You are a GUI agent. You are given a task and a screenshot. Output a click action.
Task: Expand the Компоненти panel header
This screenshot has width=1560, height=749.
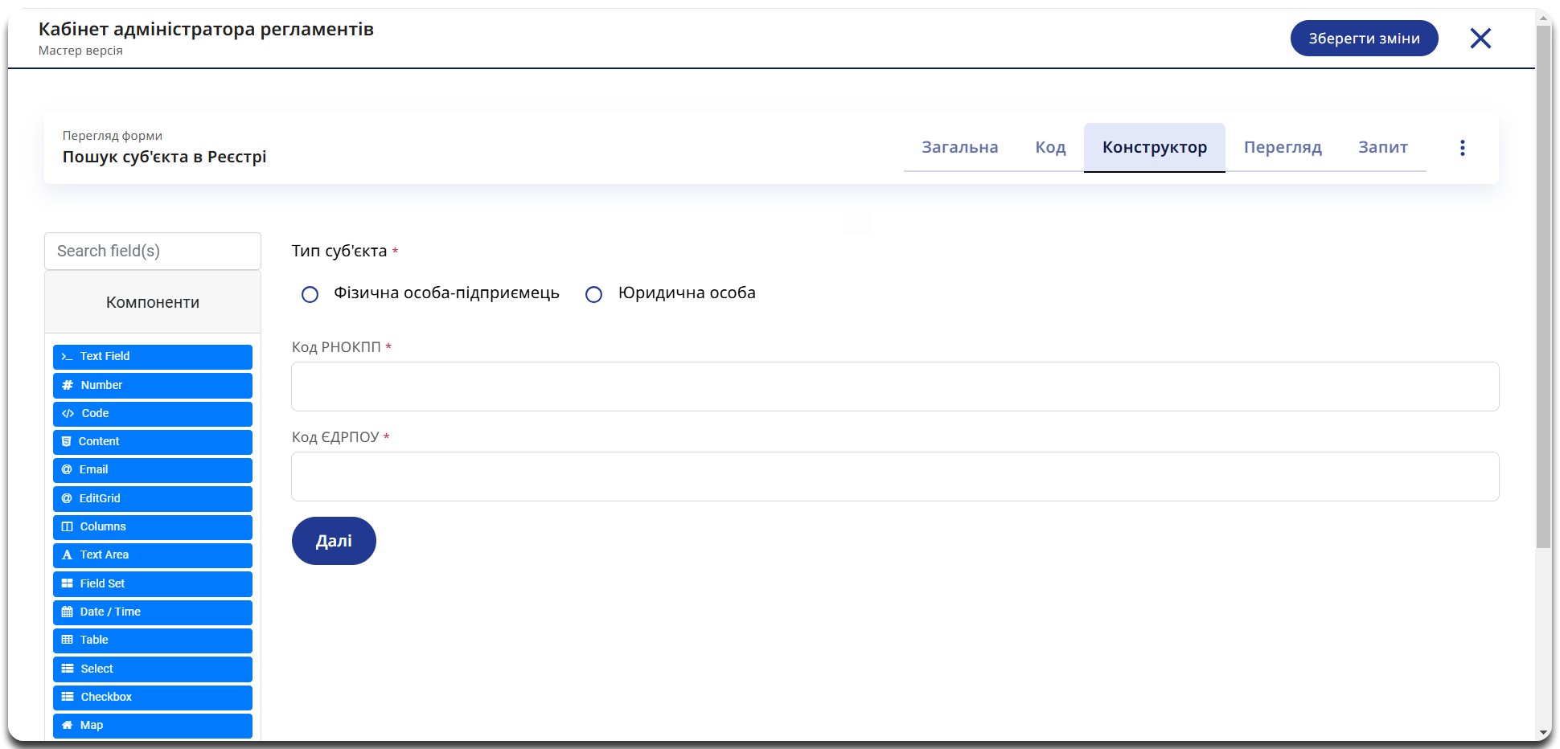coord(153,303)
